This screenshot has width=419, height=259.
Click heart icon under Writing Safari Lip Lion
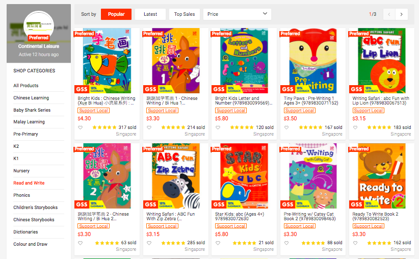coord(355,127)
